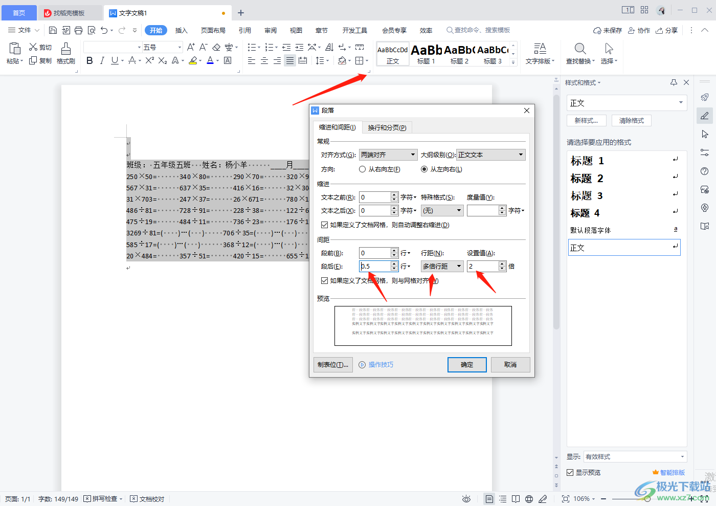716x506 pixels.
Task: Click the spacing after (段后) input field
Action: click(x=375, y=266)
